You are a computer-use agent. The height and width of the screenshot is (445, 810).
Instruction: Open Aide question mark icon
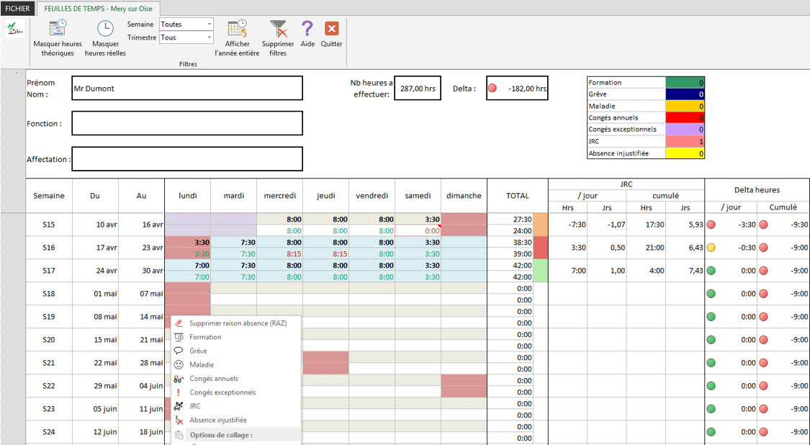pyautogui.click(x=307, y=29)
